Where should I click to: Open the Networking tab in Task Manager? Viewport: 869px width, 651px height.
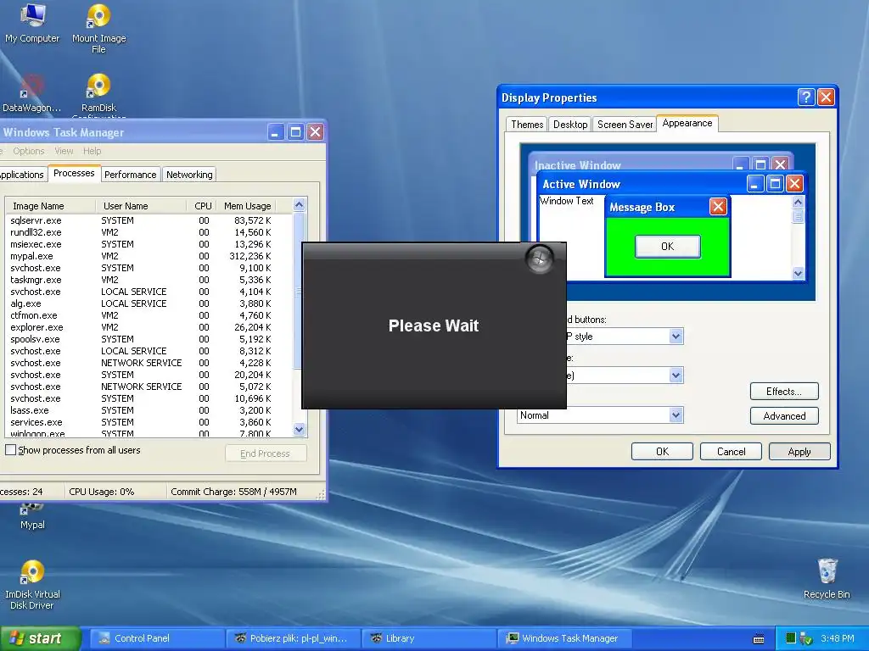[x=189, y=175]
